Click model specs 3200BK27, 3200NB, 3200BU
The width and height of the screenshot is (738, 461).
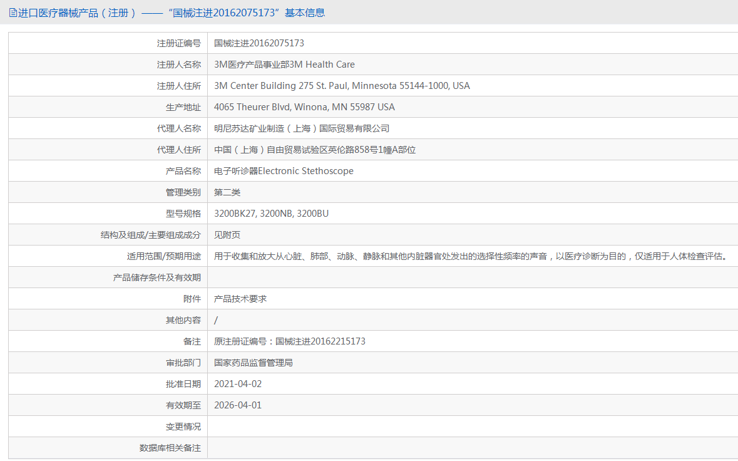coord(271,214)
